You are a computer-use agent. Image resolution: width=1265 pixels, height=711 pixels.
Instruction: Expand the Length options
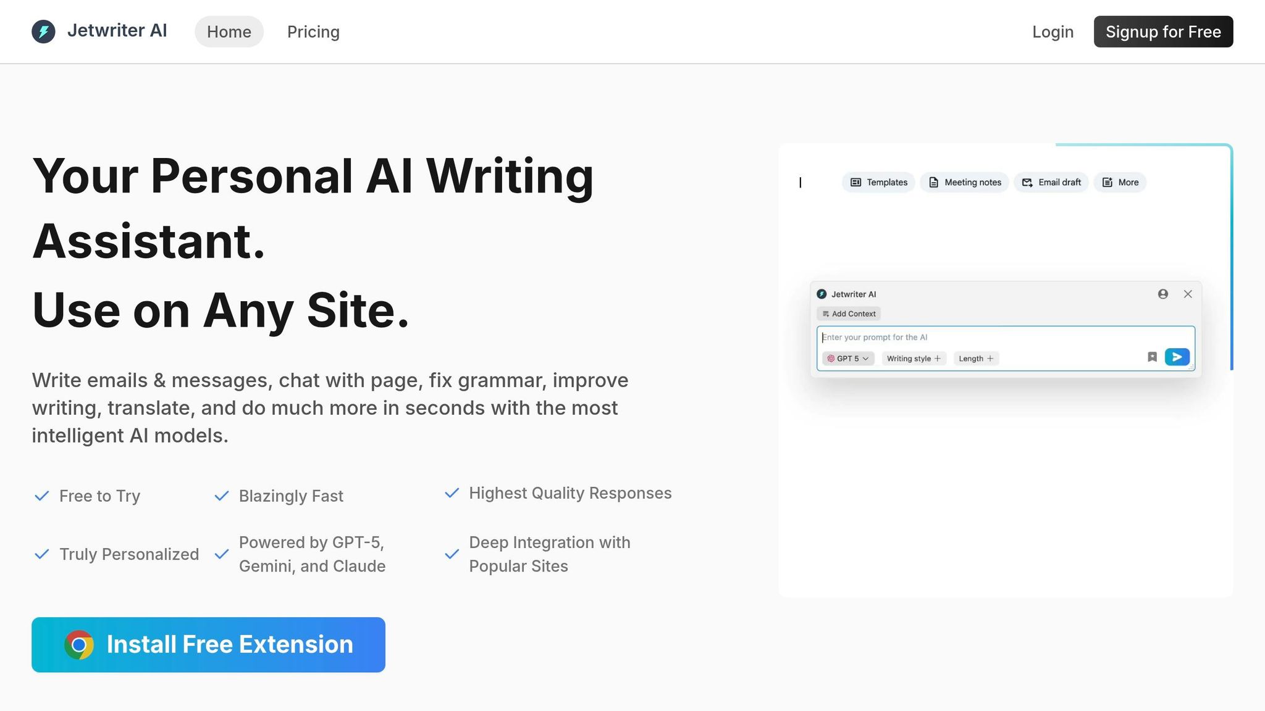coord(975,358)
